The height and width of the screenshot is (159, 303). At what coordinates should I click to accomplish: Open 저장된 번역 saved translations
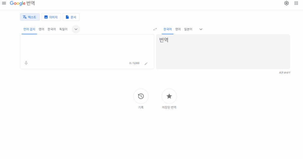[x=169, y=96]
